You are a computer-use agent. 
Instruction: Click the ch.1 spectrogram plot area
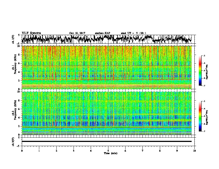106,67
